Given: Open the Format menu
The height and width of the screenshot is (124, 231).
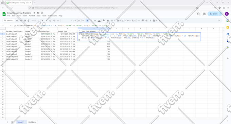Looking at the screenshot, I should pos(32,16).
